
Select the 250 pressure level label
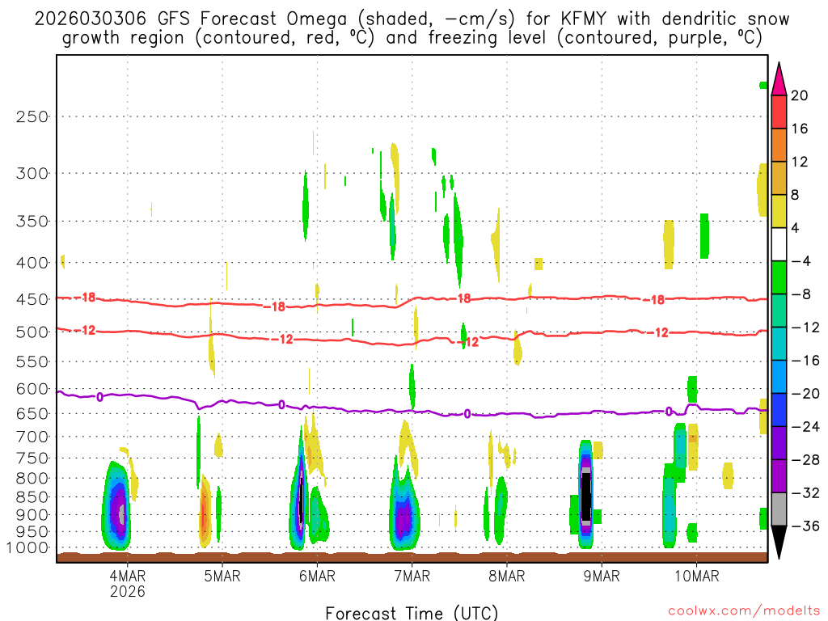pyautogui.click(x=32, y=116)
